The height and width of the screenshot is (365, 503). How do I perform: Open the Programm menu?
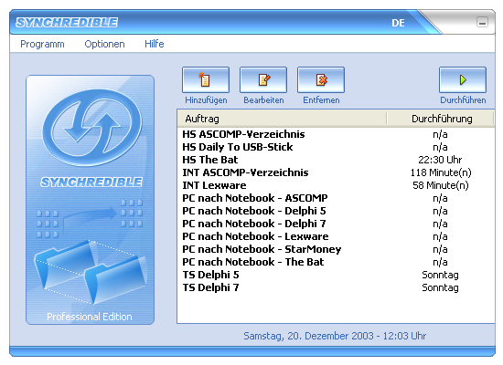[42, 44]
